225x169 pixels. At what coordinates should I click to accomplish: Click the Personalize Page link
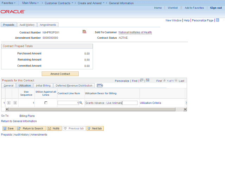tap(202, 20)
